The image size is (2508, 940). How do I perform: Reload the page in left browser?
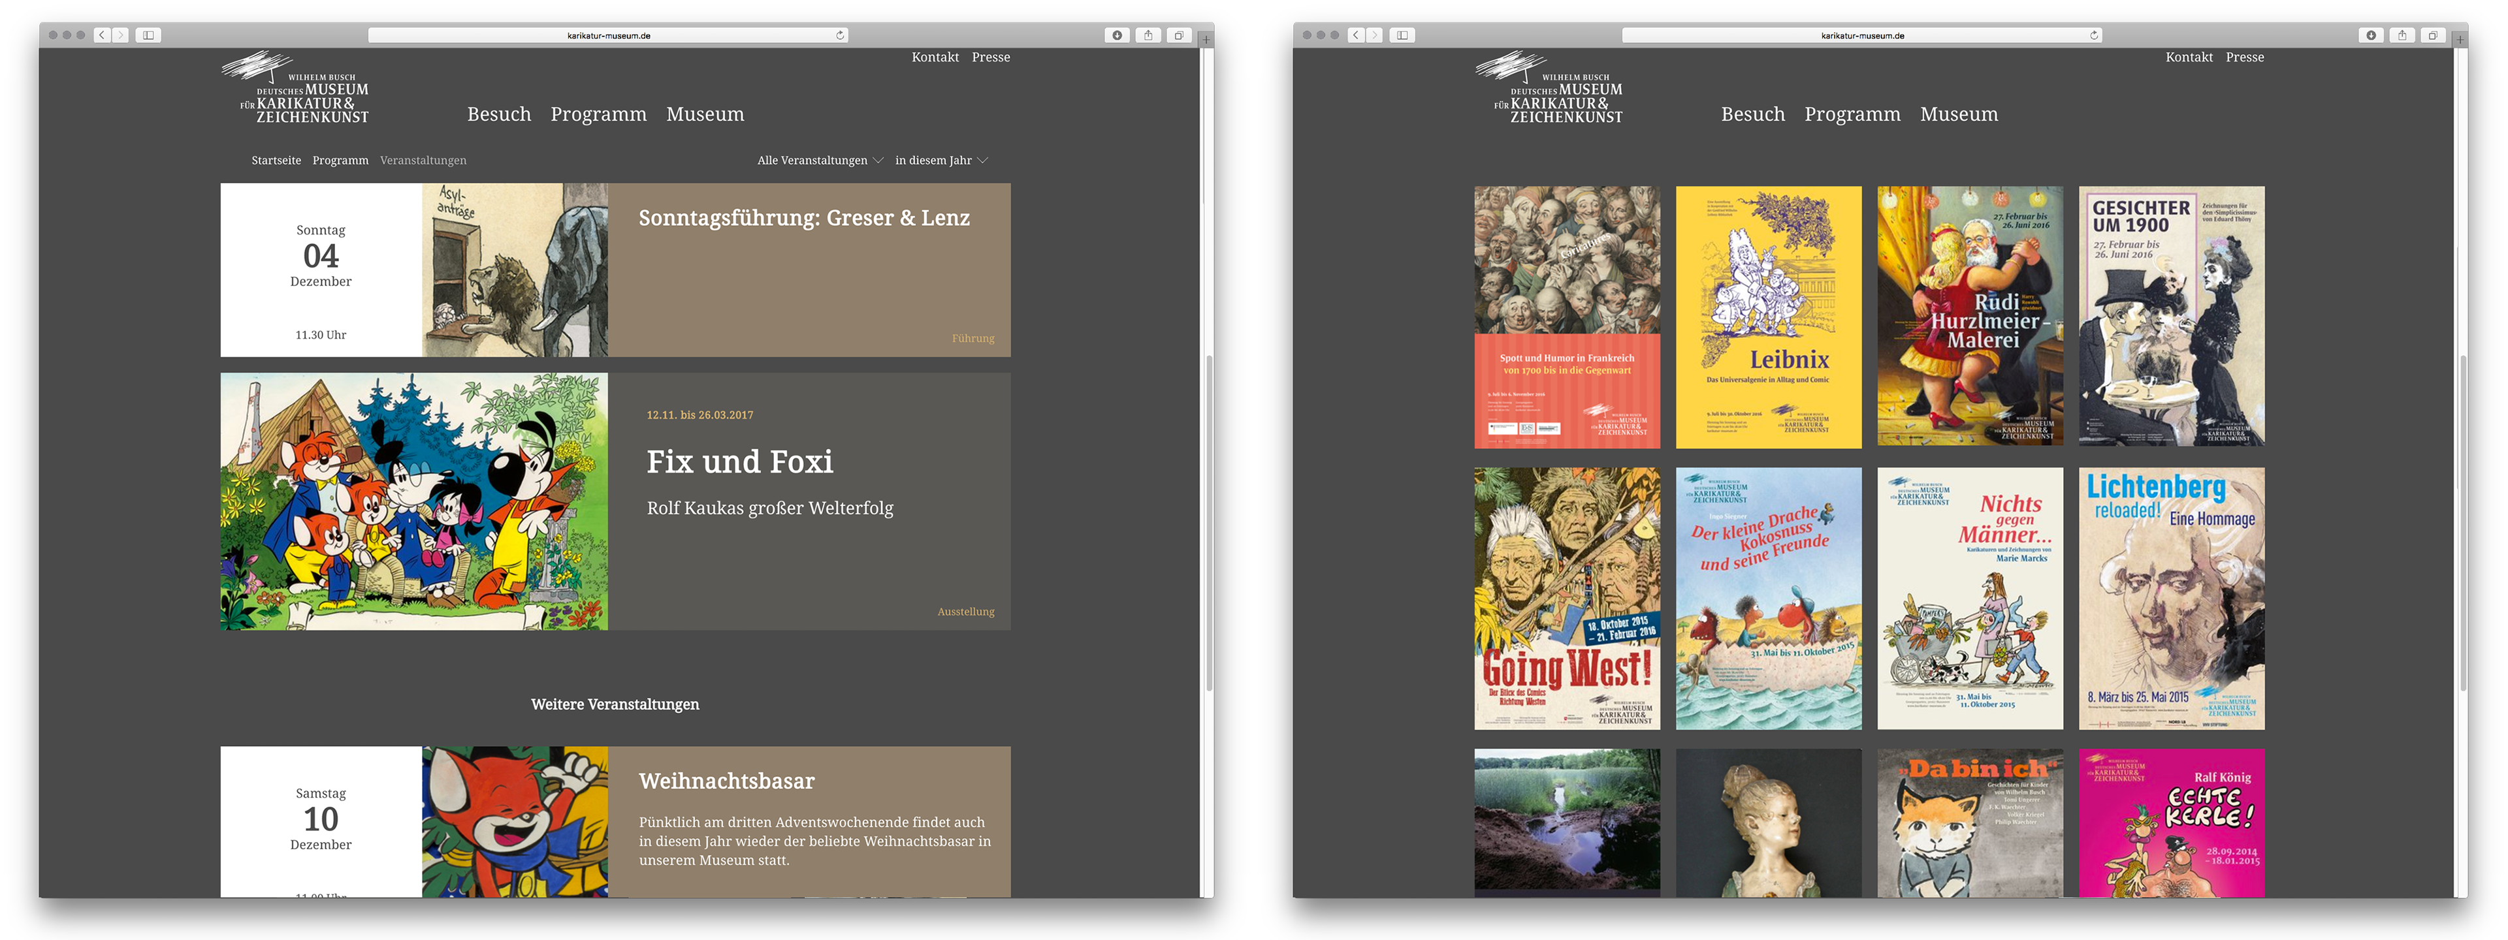point(839,35)
